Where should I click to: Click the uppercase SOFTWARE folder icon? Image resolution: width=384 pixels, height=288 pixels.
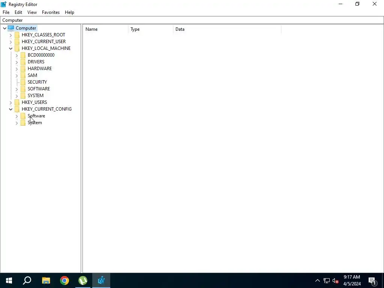click(23, 88)
